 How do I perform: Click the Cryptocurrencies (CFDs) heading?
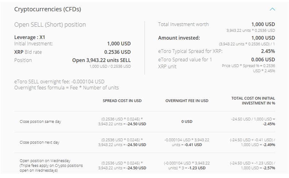(x=47, y=9)
